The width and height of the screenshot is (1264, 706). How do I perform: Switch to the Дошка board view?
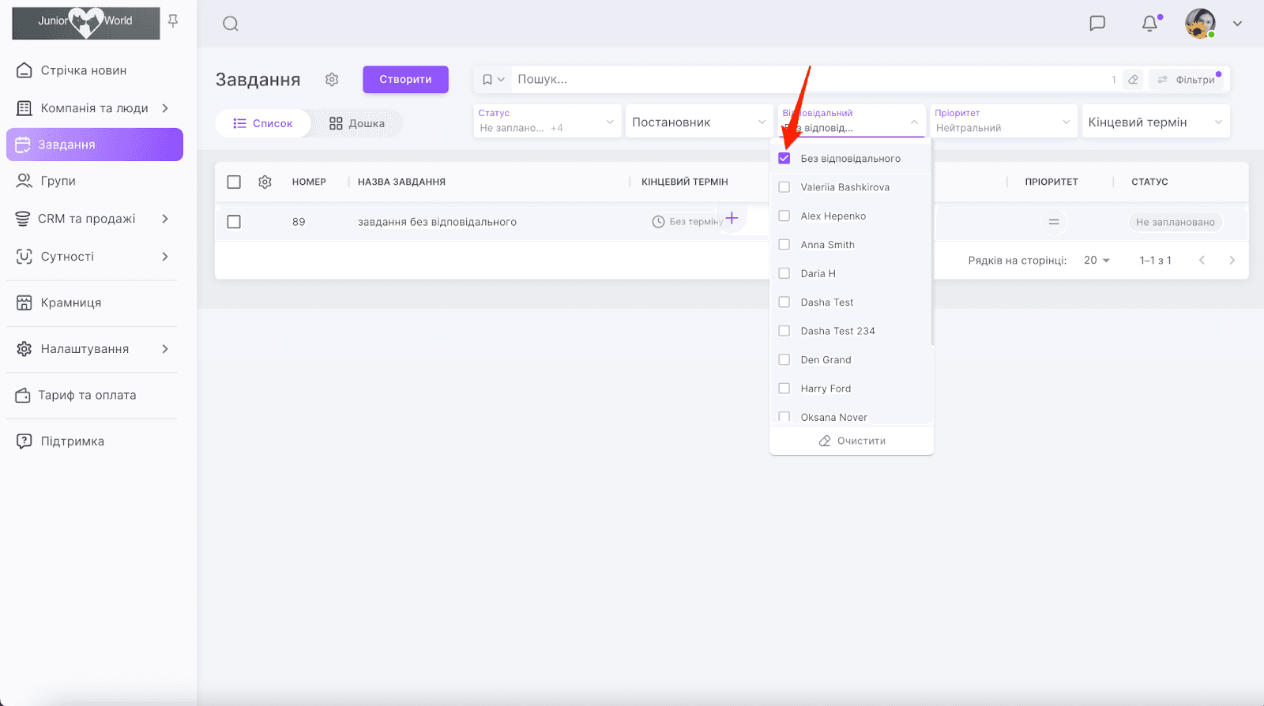pos(357,123)
